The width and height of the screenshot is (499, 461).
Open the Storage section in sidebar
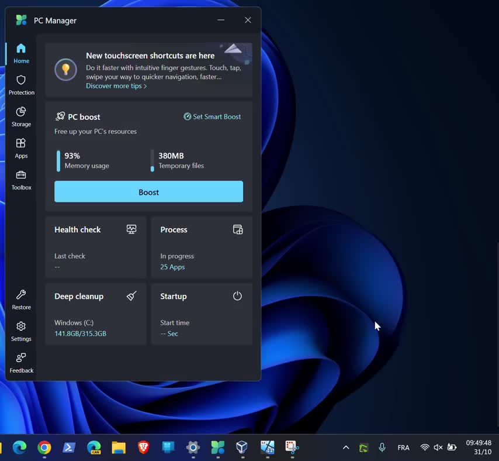pyautogui.click(x=21, y=116)
